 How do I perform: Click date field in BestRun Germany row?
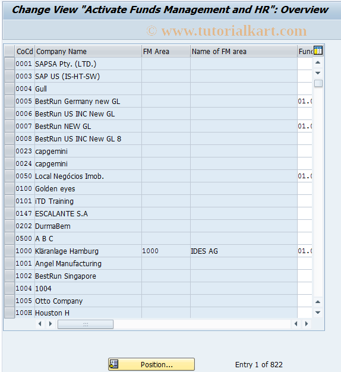(x=305, y=101)
